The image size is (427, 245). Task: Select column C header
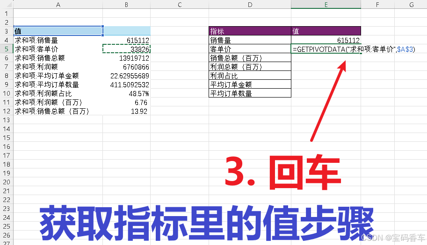[x=180, y=4]
